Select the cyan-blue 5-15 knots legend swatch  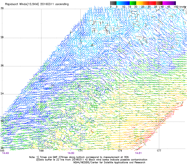coord(123,3)
